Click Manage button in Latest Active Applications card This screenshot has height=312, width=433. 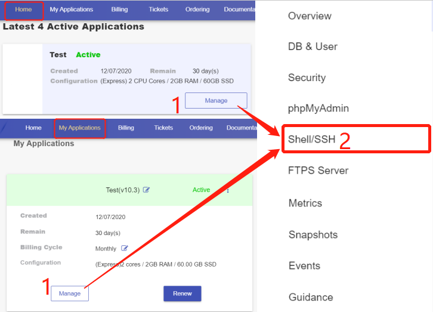[216, 101]
